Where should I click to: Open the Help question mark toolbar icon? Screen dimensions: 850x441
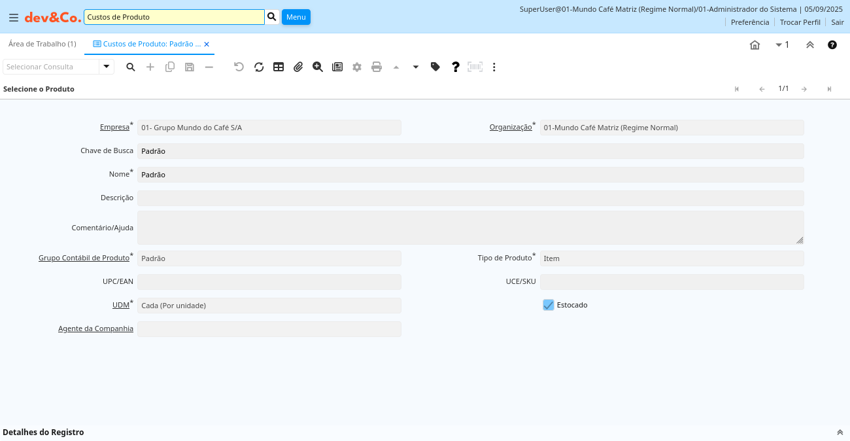coord(456,67)
